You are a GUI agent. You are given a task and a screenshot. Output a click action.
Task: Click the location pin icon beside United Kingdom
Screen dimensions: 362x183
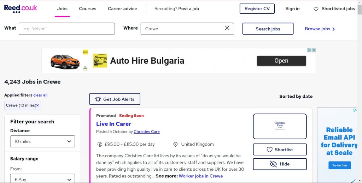click(175, 144)
